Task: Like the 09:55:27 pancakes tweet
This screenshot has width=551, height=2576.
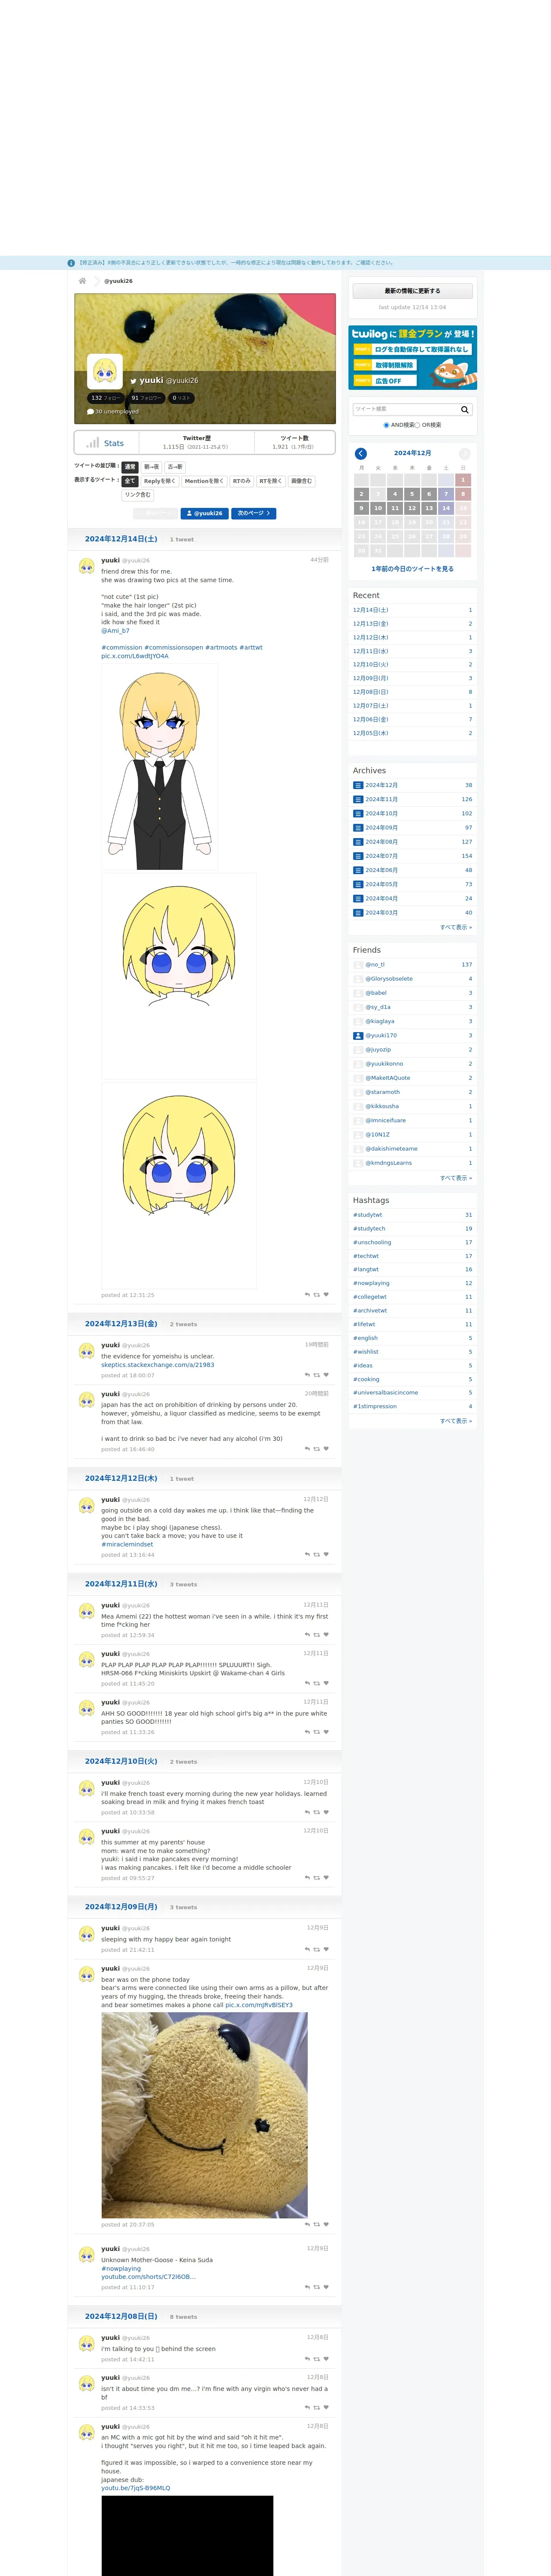Action: [326, 1877]
